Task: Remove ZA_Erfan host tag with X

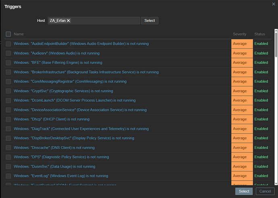Action: [x=68, y=21]
